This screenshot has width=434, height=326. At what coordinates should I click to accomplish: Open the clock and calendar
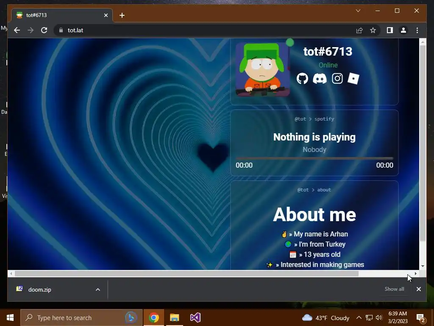pyautogui.click(x=398, y=318)
